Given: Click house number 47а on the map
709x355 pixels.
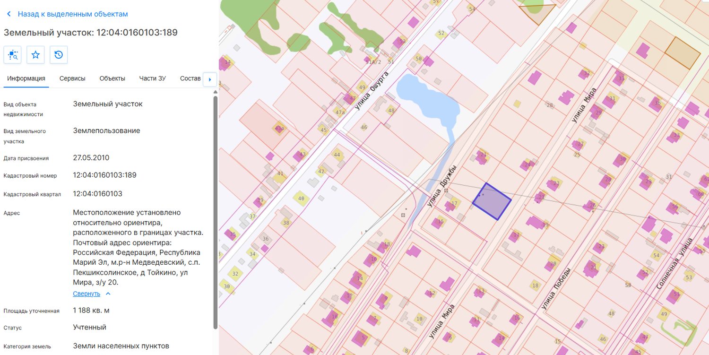Looking at the screenshot, I should 340,113.
